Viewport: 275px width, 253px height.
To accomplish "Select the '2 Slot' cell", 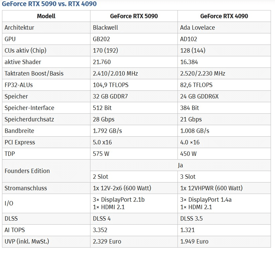I will 100,176.
